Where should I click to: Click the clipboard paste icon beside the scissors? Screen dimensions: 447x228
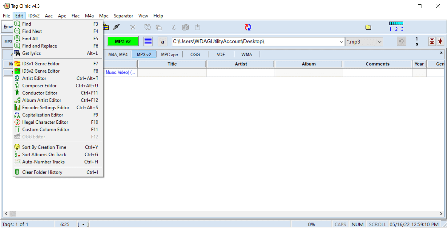click(x=185, y=27)
